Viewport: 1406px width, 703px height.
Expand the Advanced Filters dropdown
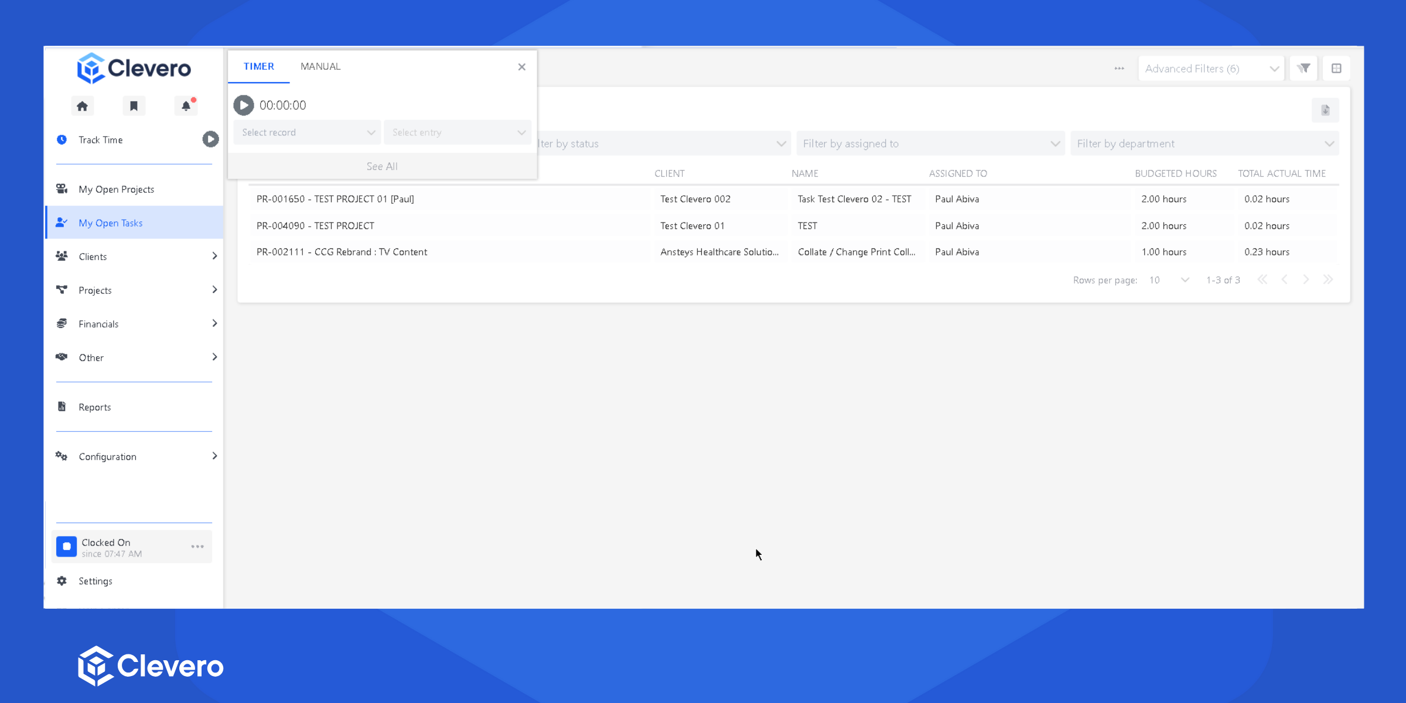click(1211, 69)
